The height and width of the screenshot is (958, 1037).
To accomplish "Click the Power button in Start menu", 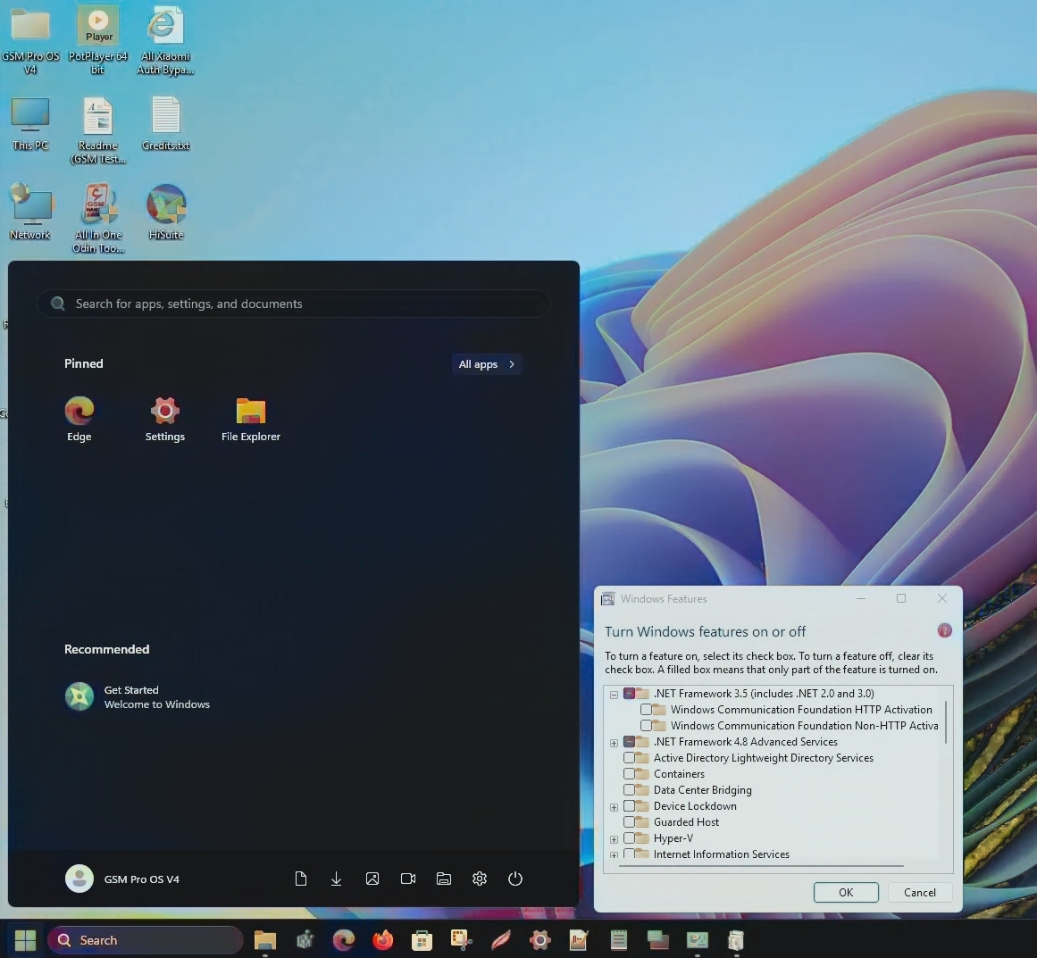I will click(515, 879).
